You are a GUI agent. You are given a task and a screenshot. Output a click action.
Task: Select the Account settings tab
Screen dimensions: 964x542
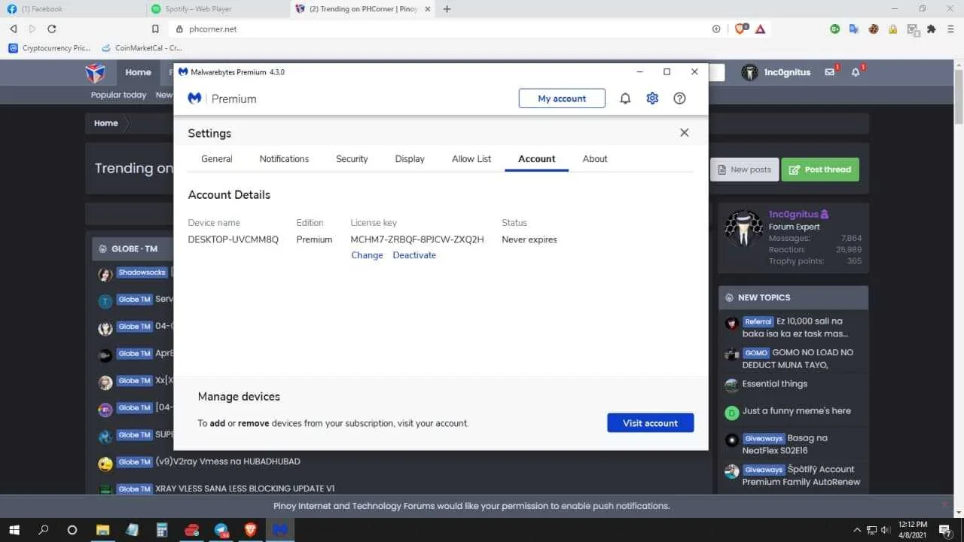click(537, 159)
